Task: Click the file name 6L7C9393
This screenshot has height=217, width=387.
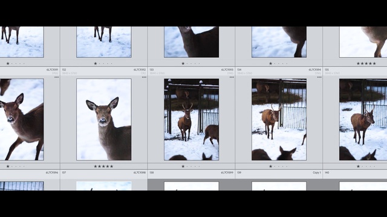Action: point(227,70)
